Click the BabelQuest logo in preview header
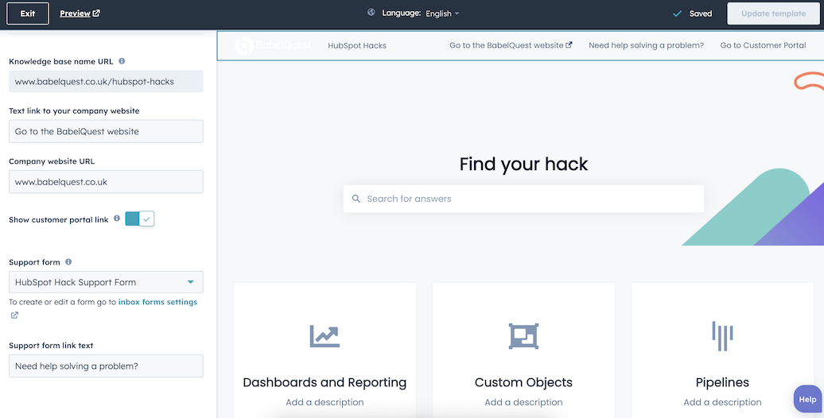Screen dimensions: 824x418 (x=273, y=45)
